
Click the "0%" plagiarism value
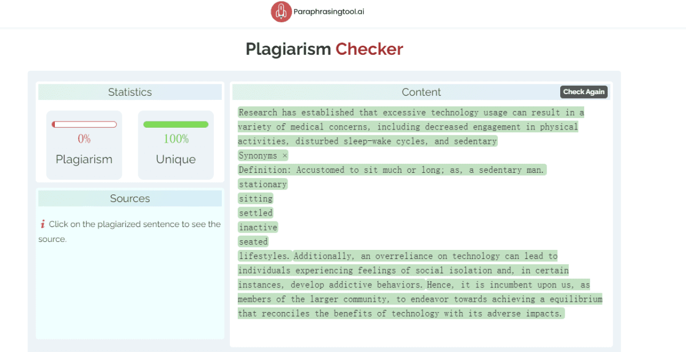(83, 138)
